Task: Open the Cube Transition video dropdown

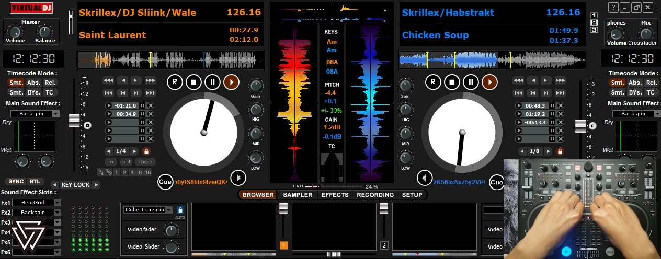Action: pos(169,210)
